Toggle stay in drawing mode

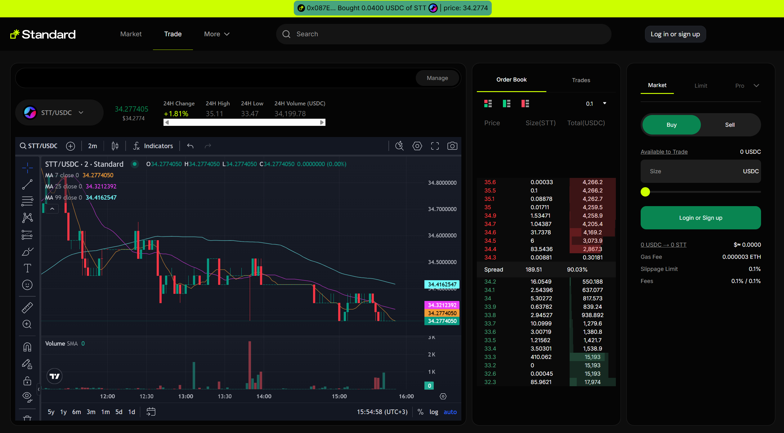27,364
